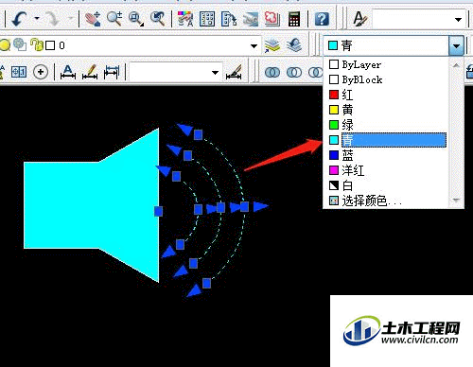Screen dimensions: 473x367
Task: Click the Dimension Text Edit icon
Action: [x=68, y=72]
